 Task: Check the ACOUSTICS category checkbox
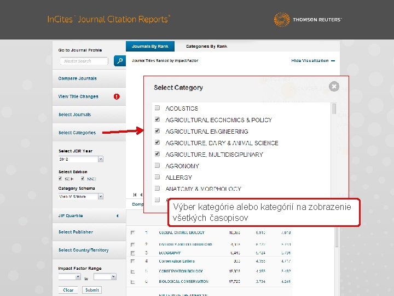pyautogui.click(x=157, y=108)
